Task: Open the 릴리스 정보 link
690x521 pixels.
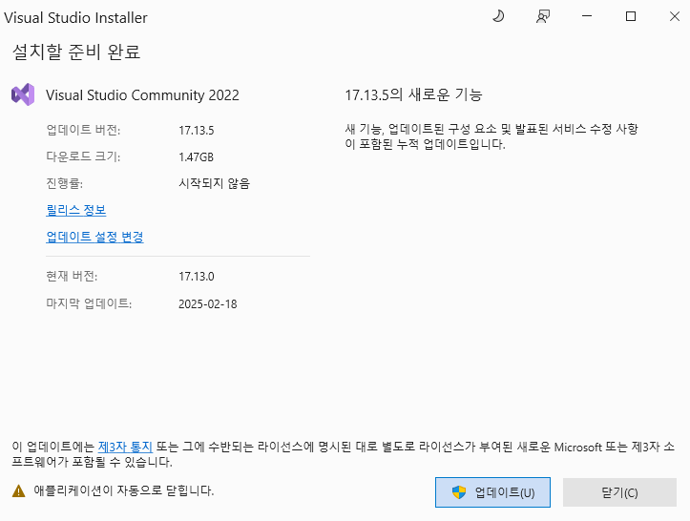Action: [76, 210]
